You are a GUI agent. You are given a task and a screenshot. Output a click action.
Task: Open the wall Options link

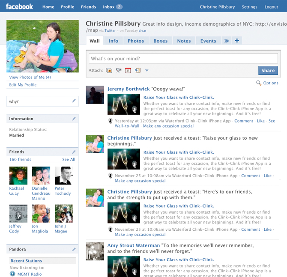click(x=271, y=83)
